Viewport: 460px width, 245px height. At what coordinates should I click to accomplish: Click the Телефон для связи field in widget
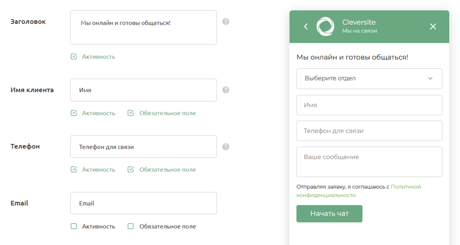369,131
